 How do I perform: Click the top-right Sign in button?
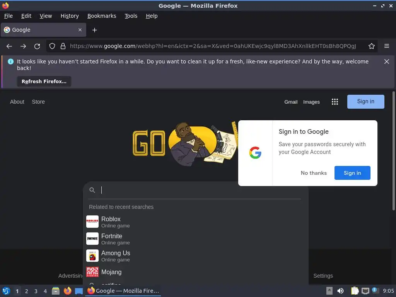tap(365, 102)
